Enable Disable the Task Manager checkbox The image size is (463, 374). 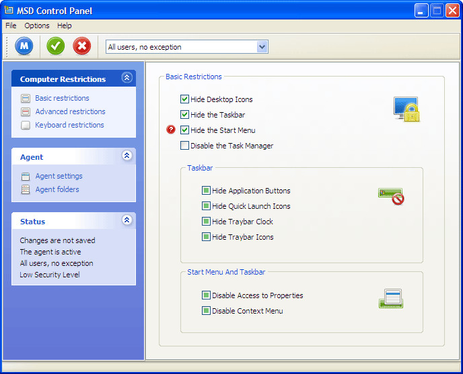pos(184,146)
